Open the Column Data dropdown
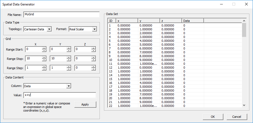This screenshot has width=253, height=123. coord(69,86)
